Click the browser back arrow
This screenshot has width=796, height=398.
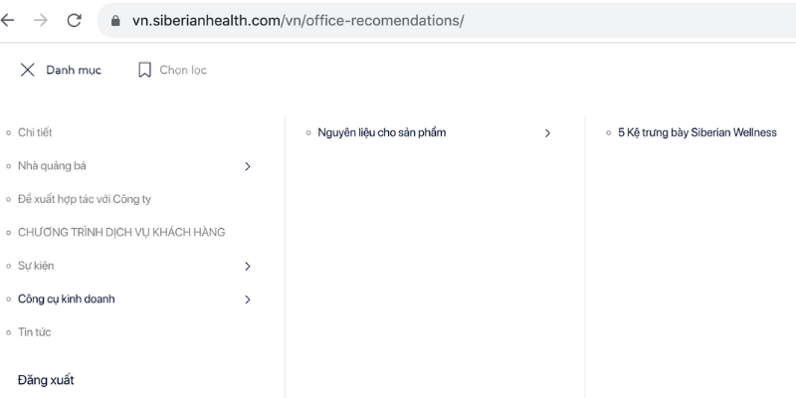pos(9,21)
